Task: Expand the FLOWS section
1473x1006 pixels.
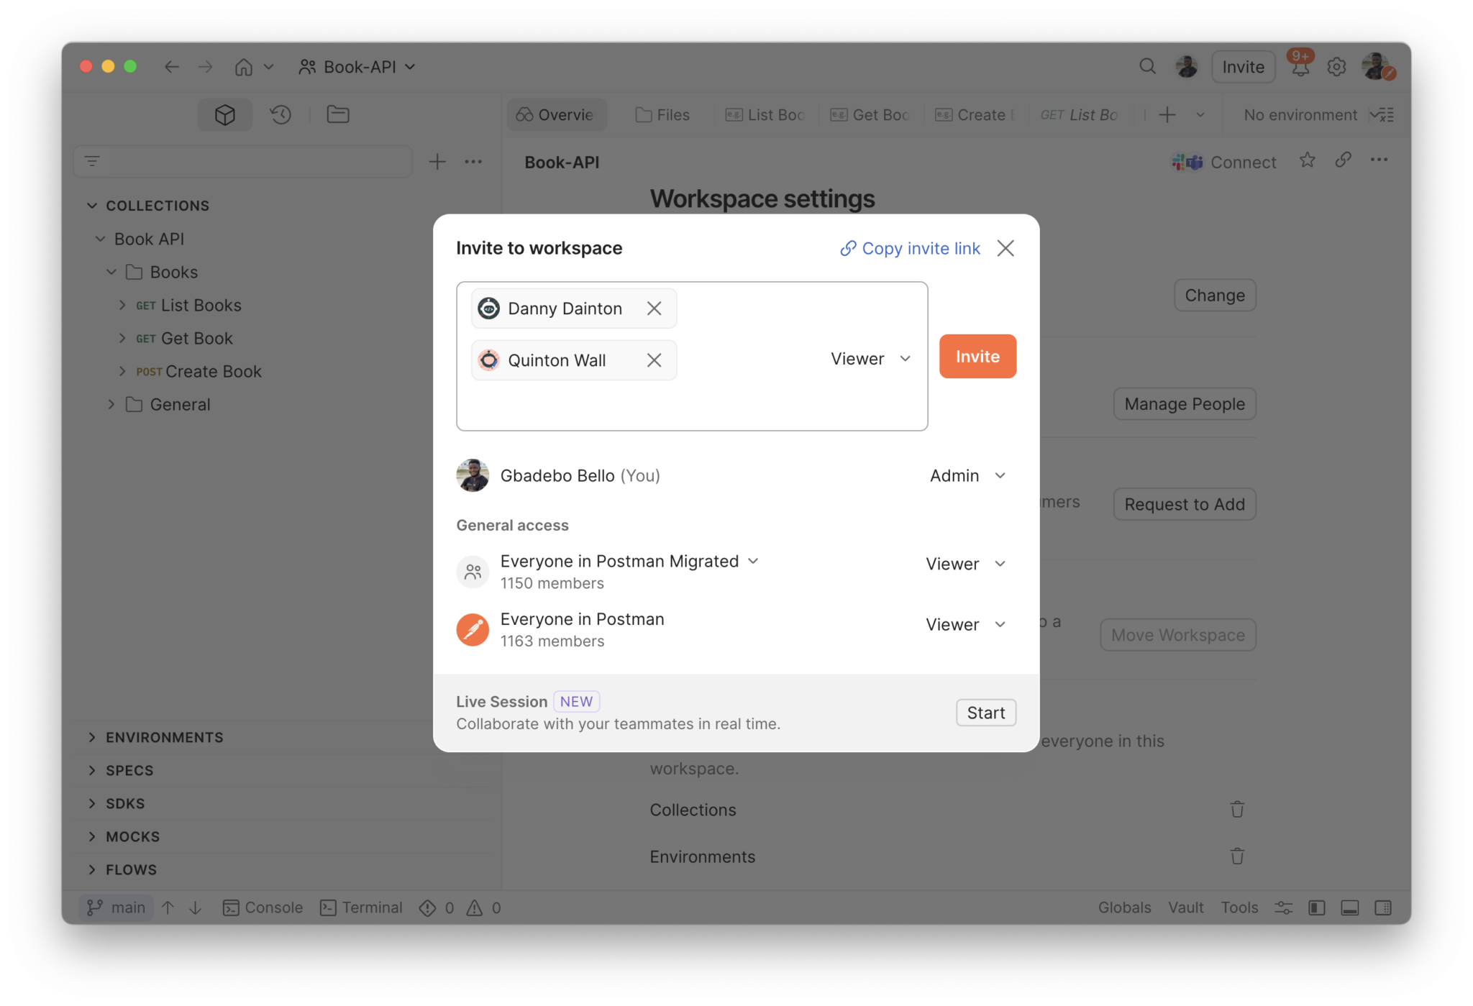Action: click(x=92, y=869)
